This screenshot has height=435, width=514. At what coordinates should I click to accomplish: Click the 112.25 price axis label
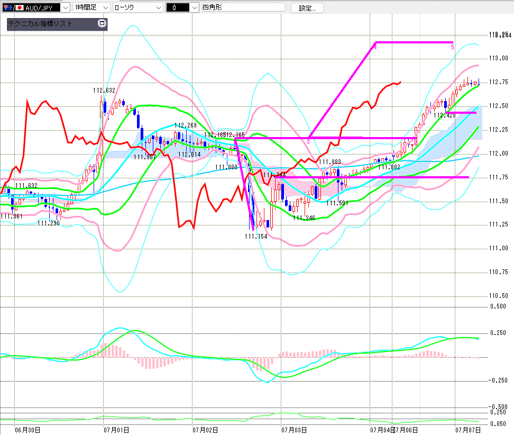(x=498, y=130)
